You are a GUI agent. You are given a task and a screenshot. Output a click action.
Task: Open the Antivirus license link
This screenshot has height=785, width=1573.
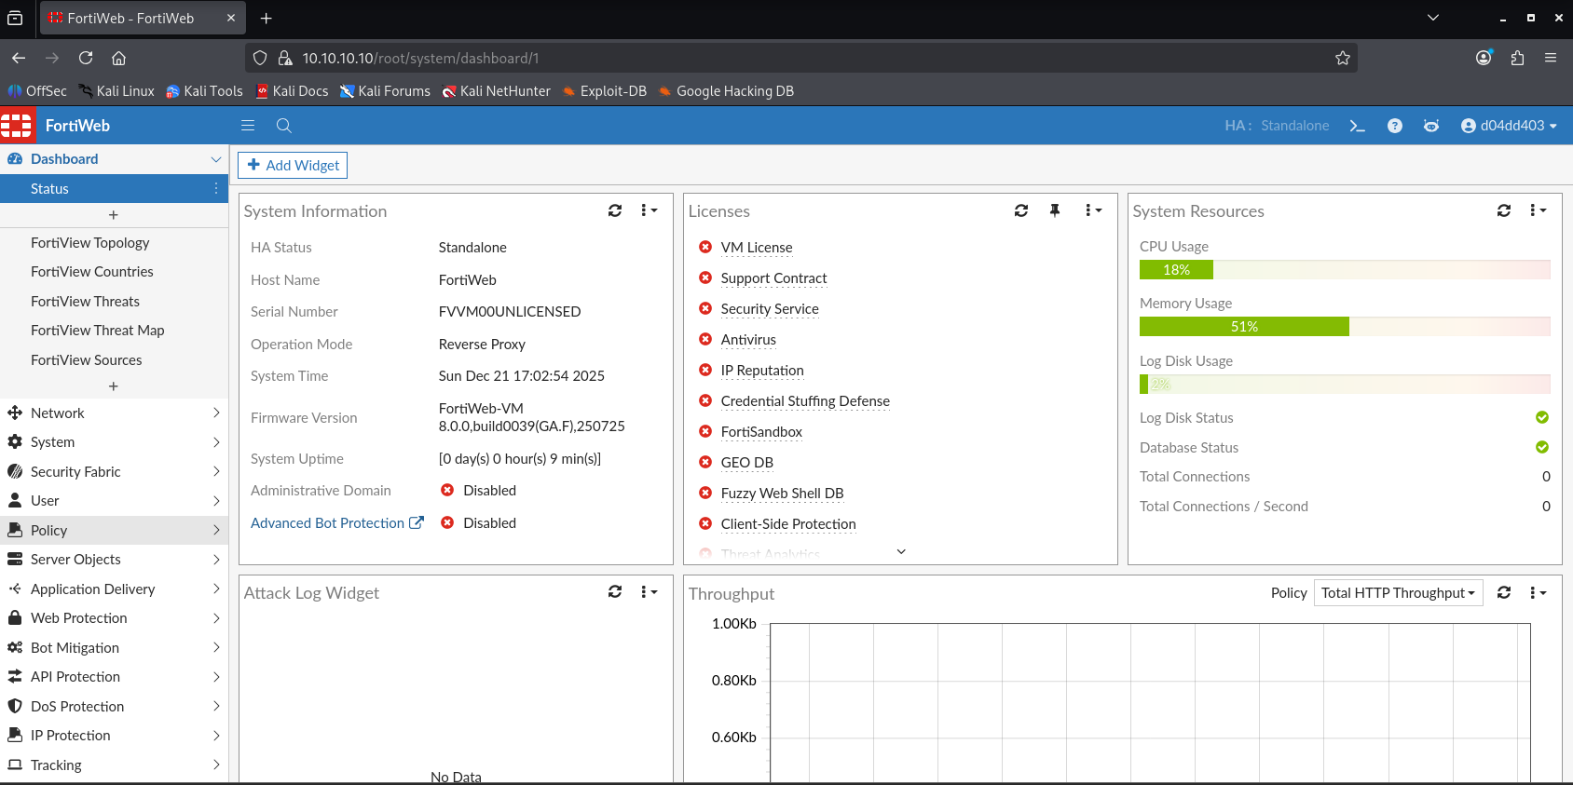tap(748, 340)
